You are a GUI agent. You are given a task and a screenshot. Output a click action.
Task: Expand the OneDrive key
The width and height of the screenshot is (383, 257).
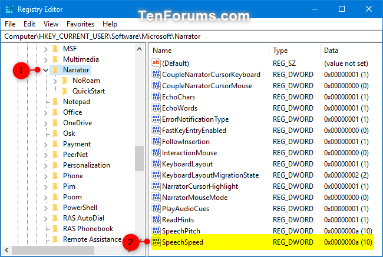pos(46,124)
